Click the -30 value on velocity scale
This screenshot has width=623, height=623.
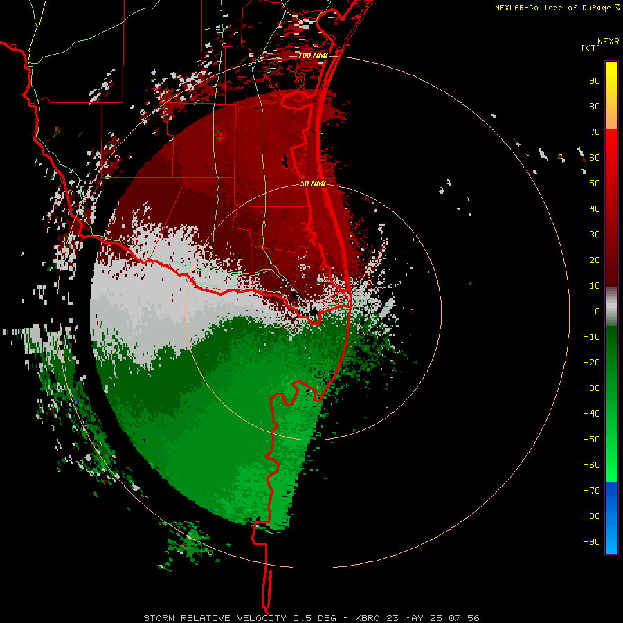(592, 388)
